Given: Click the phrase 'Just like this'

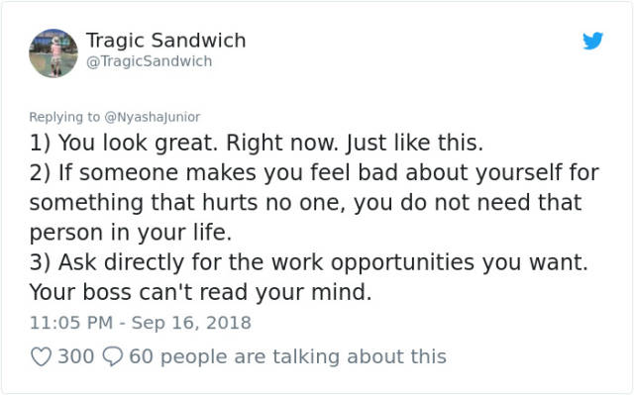Looking at the screenshot, I should point(414,143).
